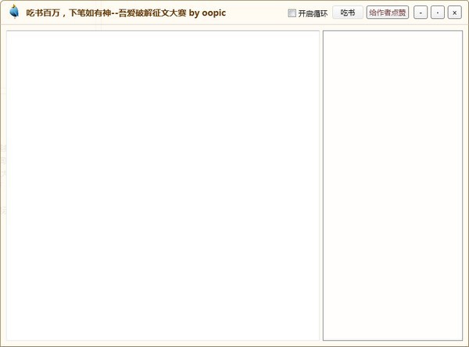
Task: Focus the main left content box
Action: (x=163, y=185)
